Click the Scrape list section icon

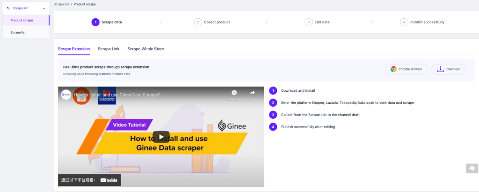8,8
